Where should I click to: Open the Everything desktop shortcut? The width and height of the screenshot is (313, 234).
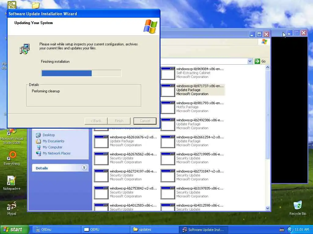coord(12,158)
